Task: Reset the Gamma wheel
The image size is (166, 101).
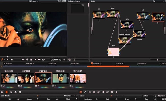Action: pos(38,99)
